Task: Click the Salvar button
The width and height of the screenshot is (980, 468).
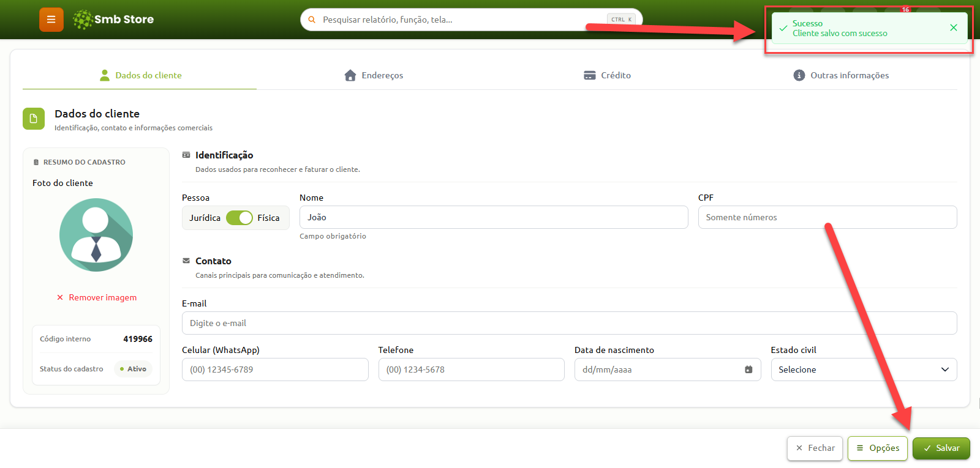Action: coord(941,448)
